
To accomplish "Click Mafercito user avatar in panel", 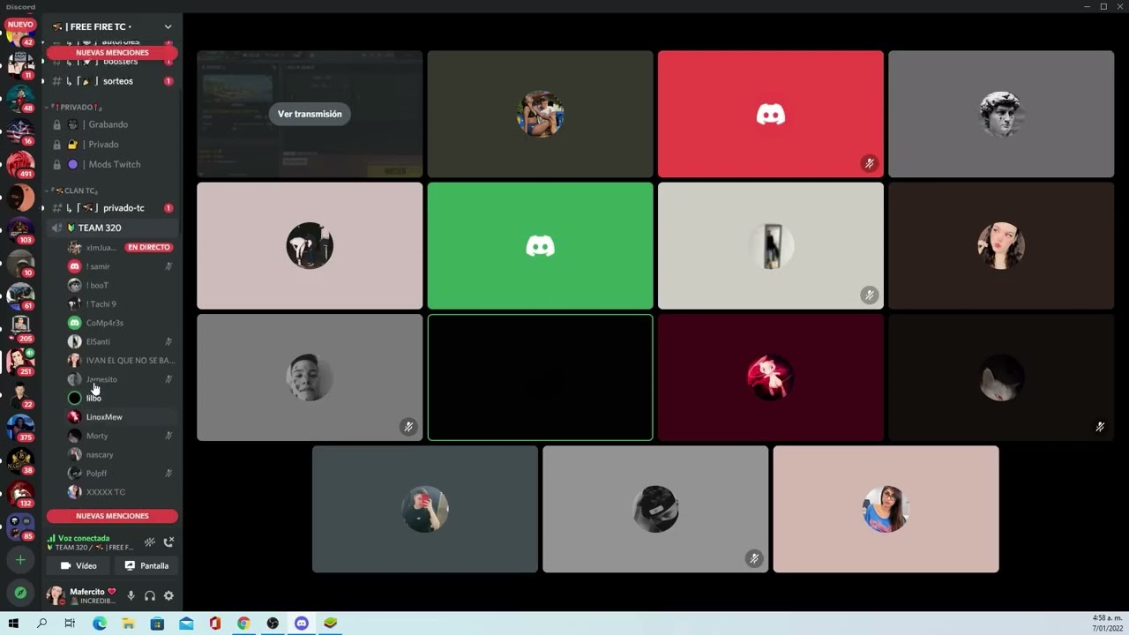I will tap(56, 595).
